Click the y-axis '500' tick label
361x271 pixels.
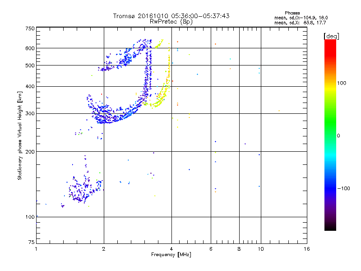(30, 65)
